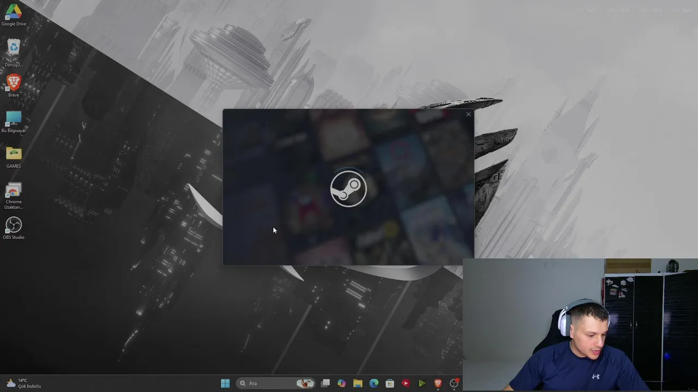
Task: Open the Geri Dönüşüm recycle bin icon
Action: [x=14, y=53]
